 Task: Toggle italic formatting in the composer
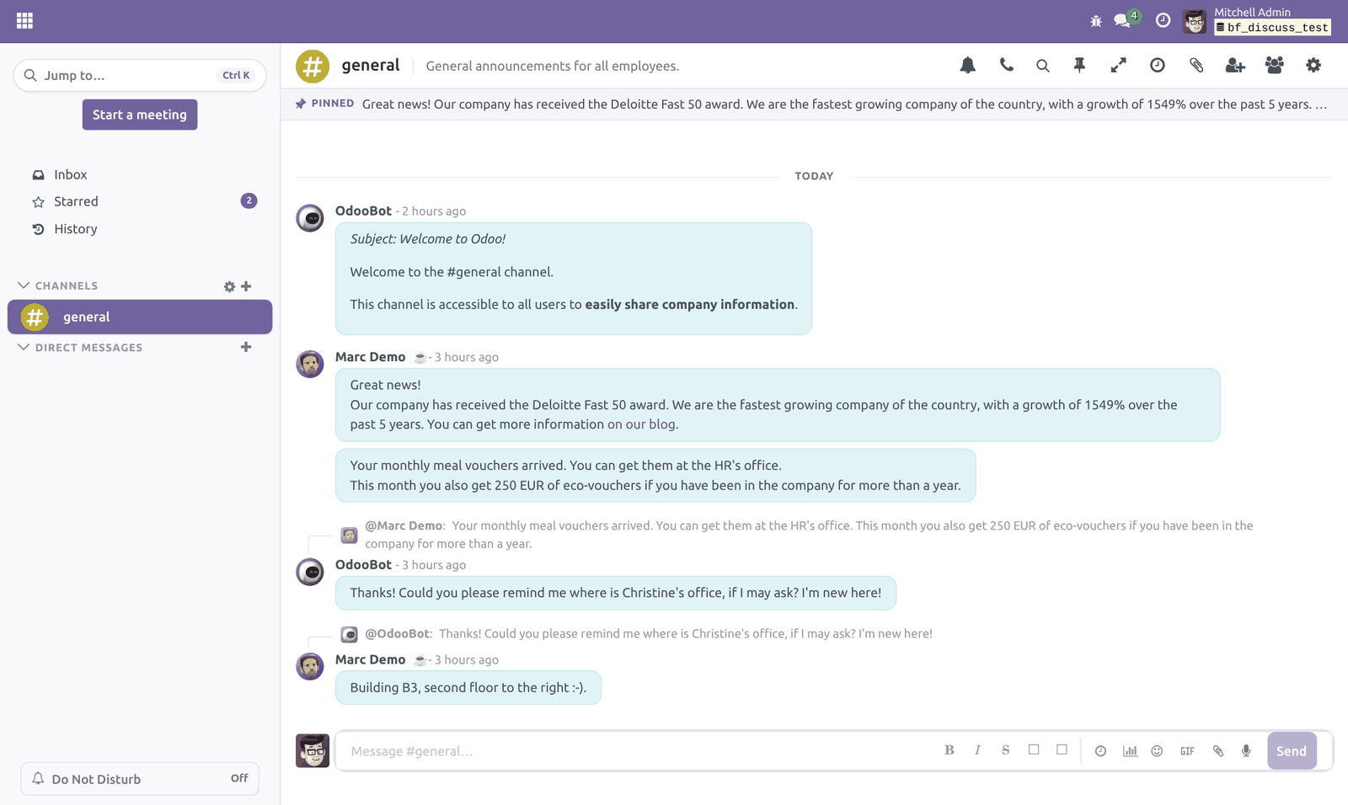(977, 750)
